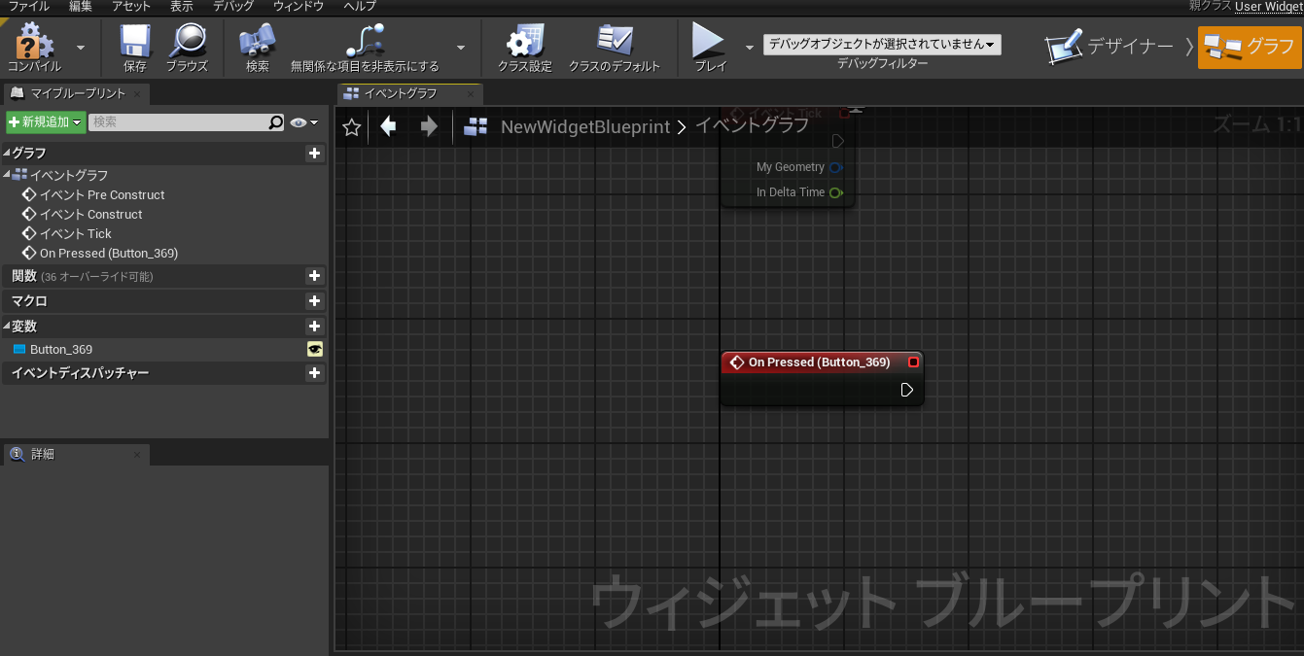1304x656 pixels.
Task: Collapse the 変数 section
Action: pos(7,327)
